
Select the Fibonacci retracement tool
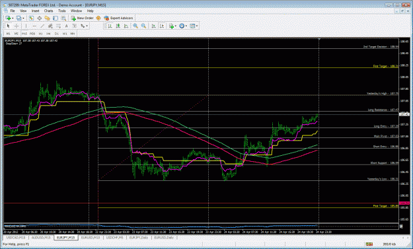click(58, 26)
